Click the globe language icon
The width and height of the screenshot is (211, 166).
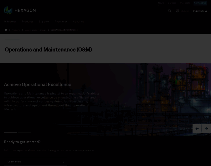click(178, 11)
